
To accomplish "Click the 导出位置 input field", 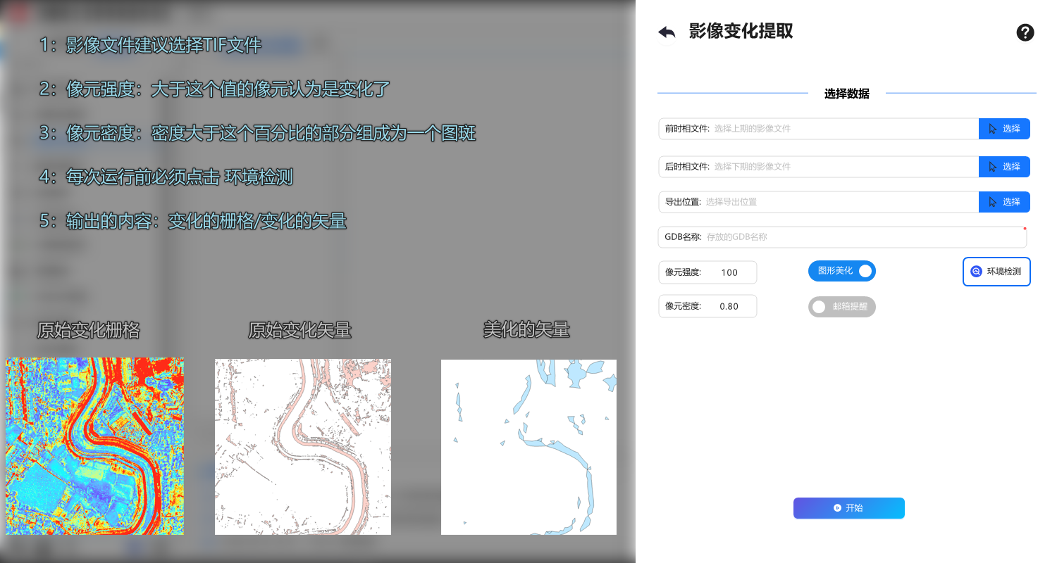I will pyautogui.click(x=839, y=202).
